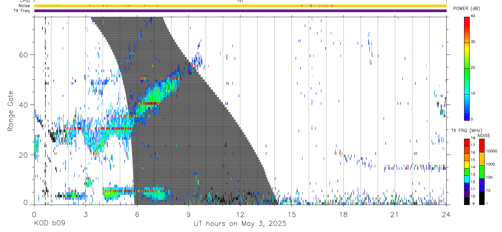Click the '3' tick on the UT hours axis
Viewport: 502px width, 232px height.
tap(85, 214)
